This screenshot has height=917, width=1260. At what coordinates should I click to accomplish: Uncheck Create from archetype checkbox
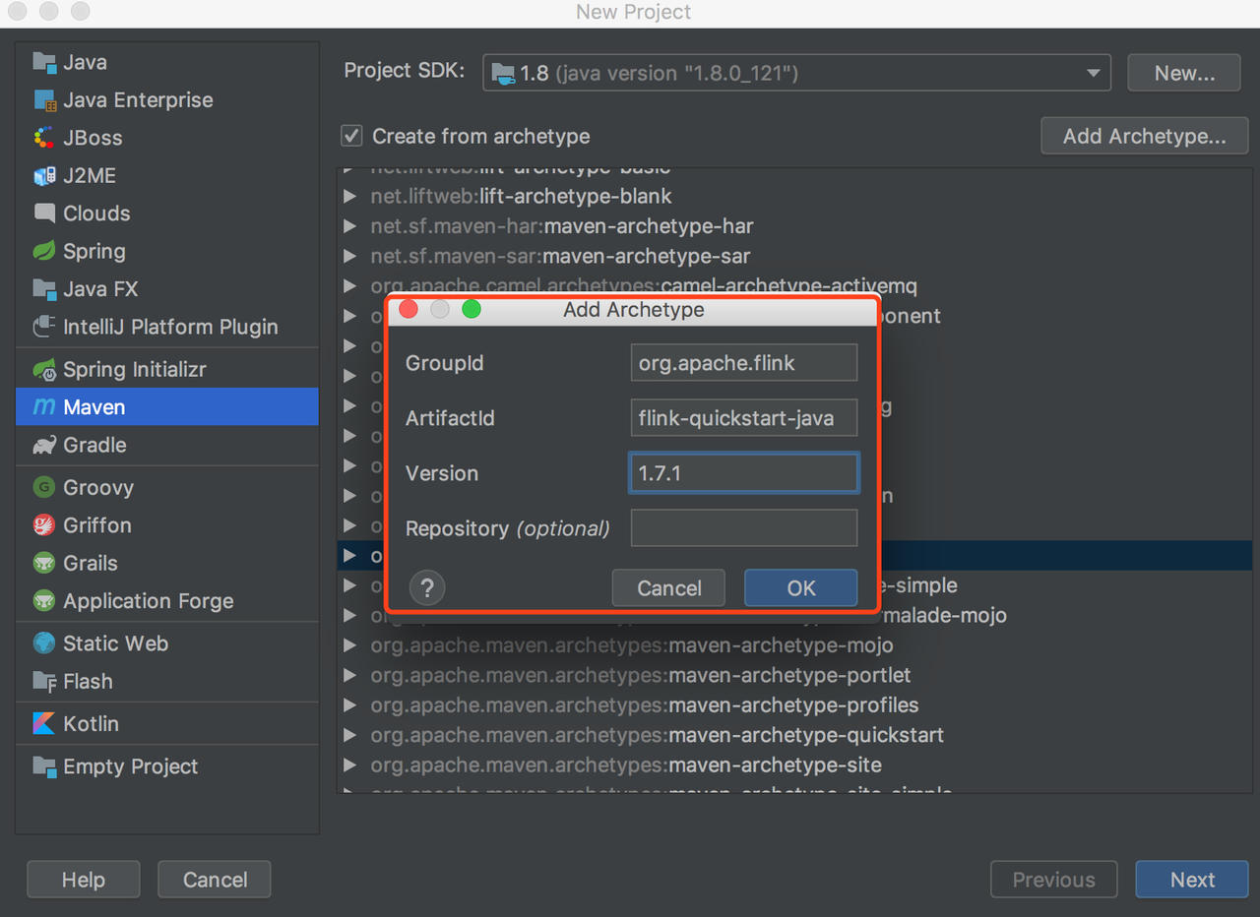351,136
